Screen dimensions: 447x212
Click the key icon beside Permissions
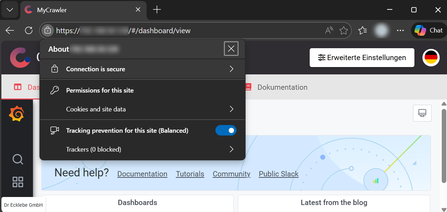(54, 90)
